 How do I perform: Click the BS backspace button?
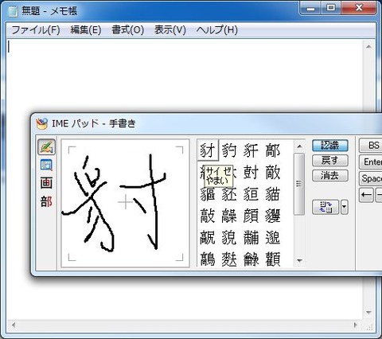coord(371,146)
